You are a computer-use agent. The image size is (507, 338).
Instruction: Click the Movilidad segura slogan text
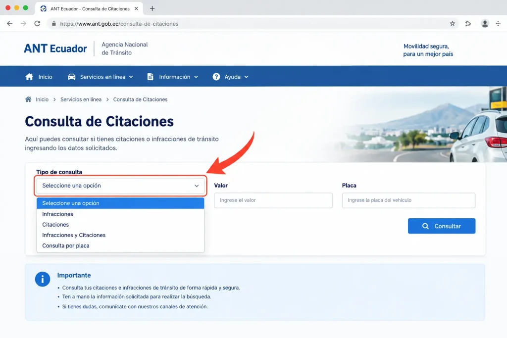(428, 50)
